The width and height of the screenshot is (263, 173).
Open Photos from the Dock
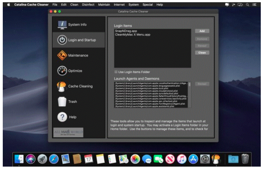135,159
